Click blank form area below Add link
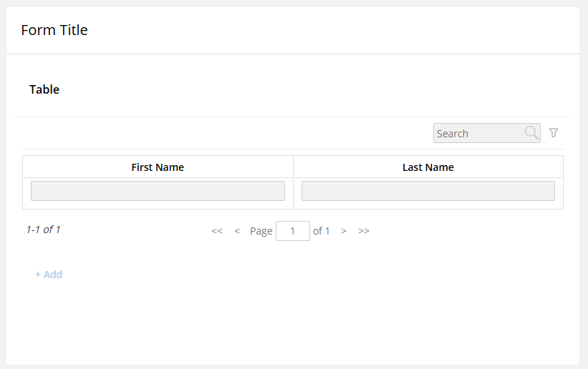588x369 pixels. pyautogui.click(x=286, y=322)
